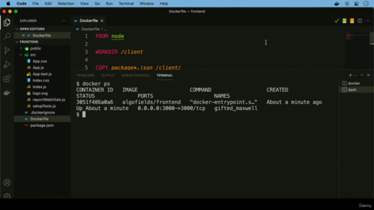Image resolution: width=374 pixels, height=210 pixels.
Task: Open the Window menu
Action: click(147, 3)
